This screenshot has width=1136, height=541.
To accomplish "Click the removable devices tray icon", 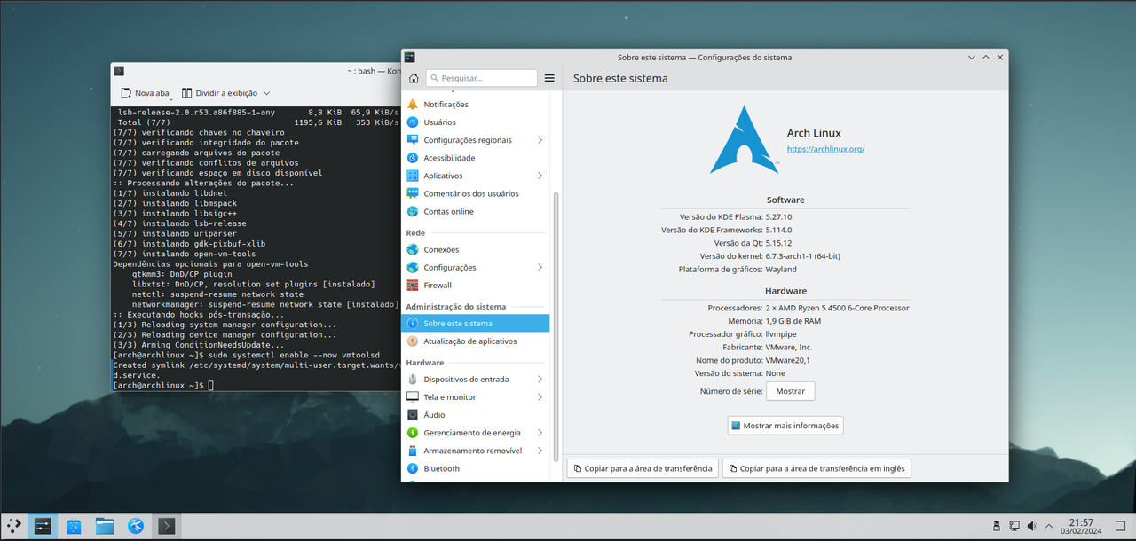I will 997,526.
